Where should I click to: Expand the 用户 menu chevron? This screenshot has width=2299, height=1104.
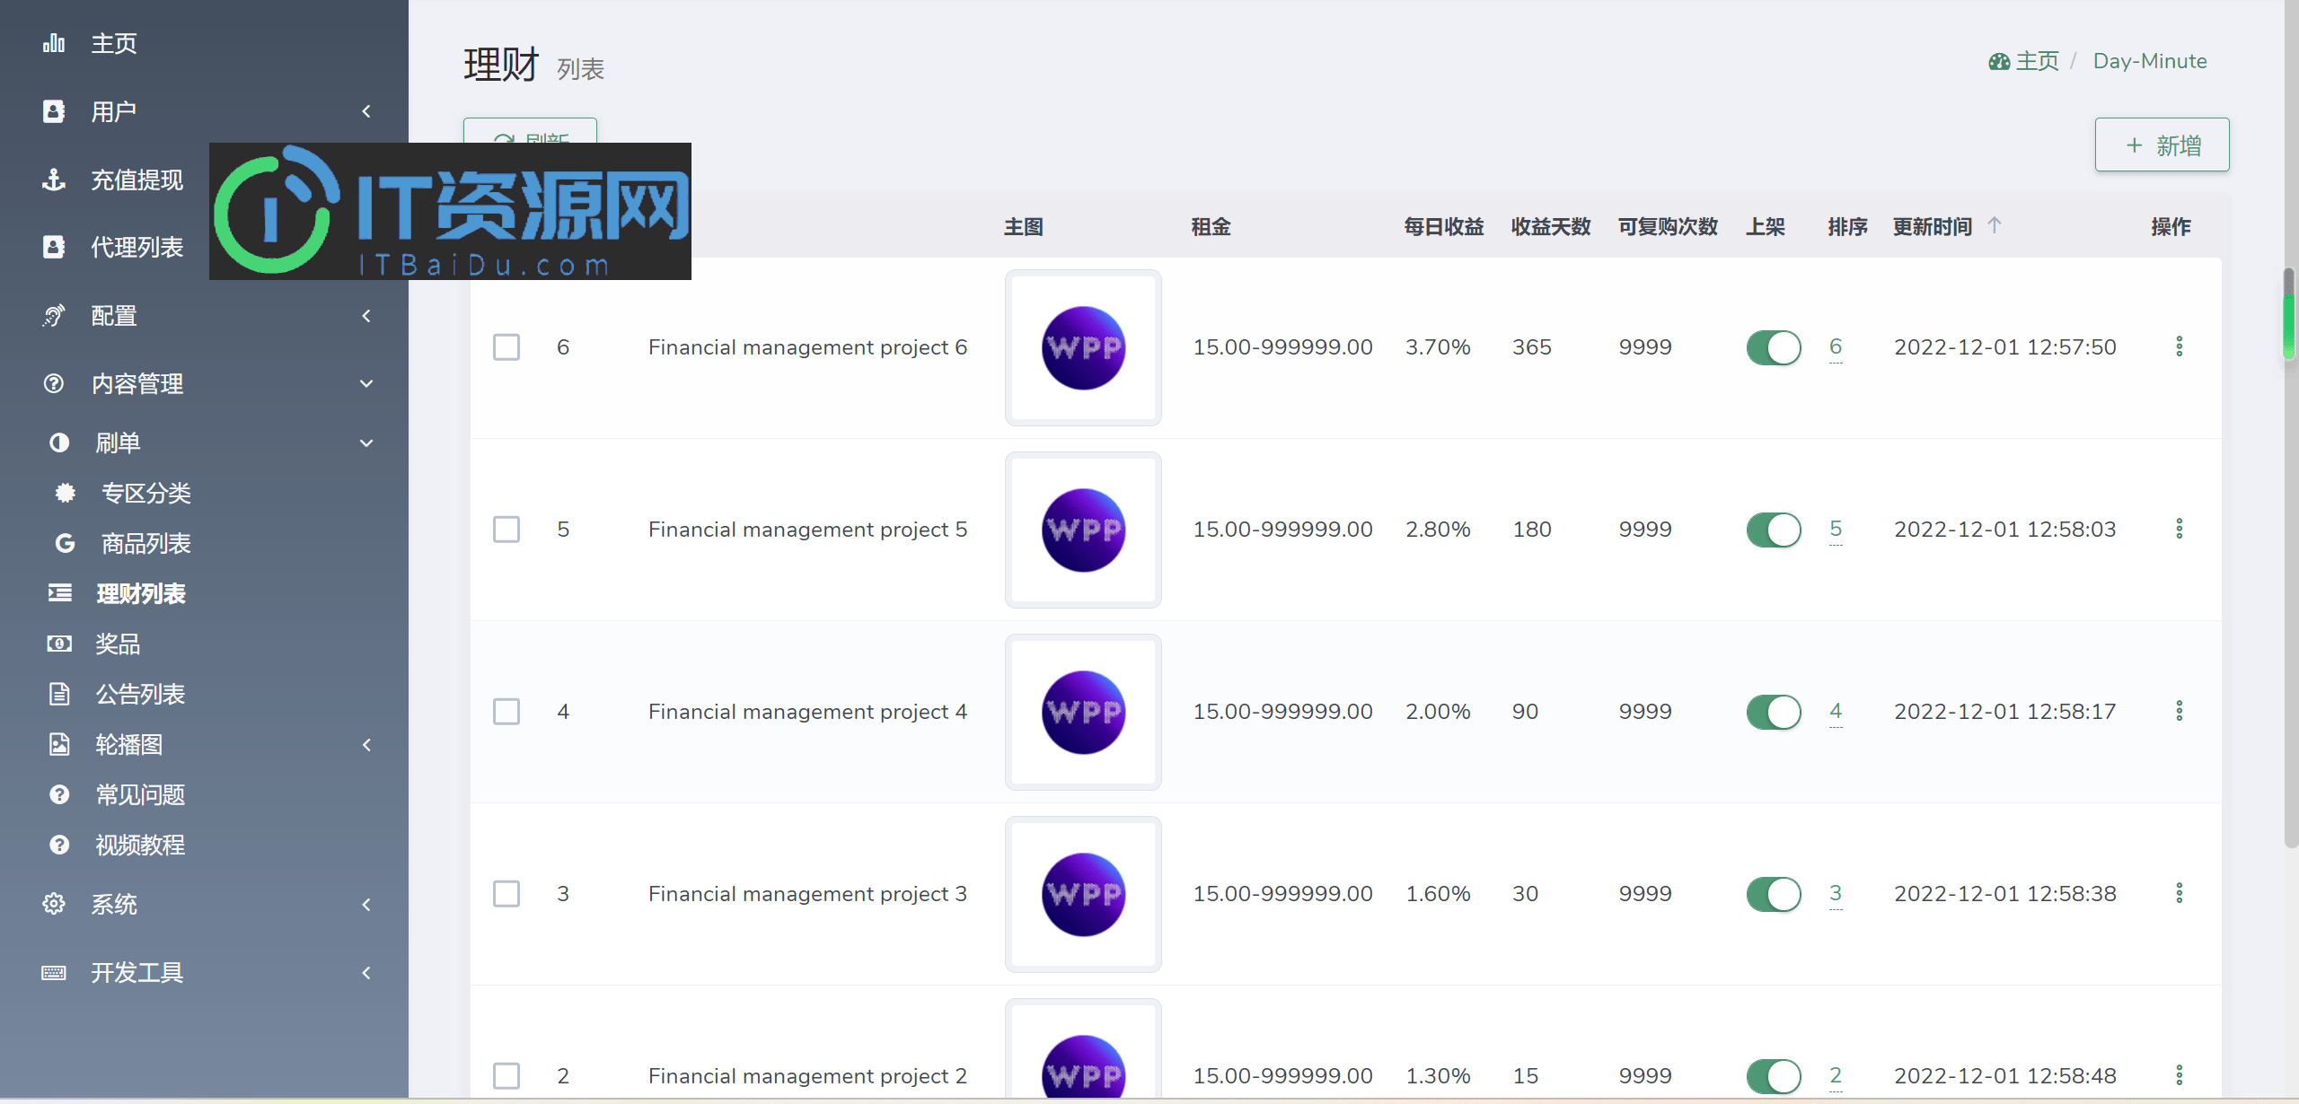pyautogui.click(x=366, y=111)
